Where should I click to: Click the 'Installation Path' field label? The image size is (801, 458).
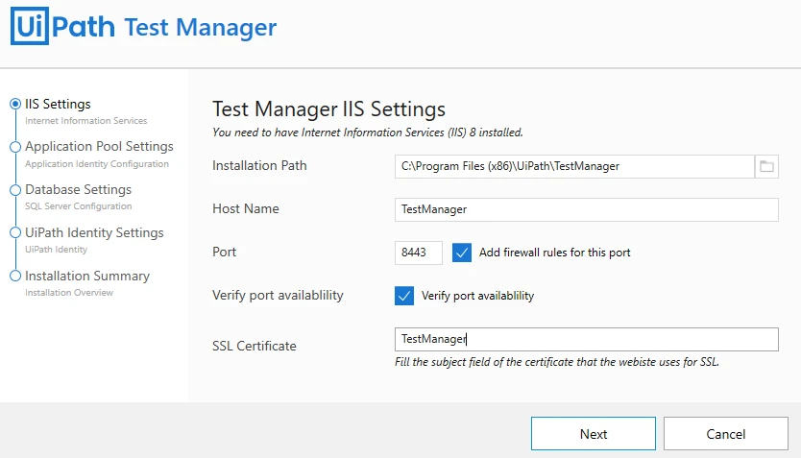click(259, 166)
